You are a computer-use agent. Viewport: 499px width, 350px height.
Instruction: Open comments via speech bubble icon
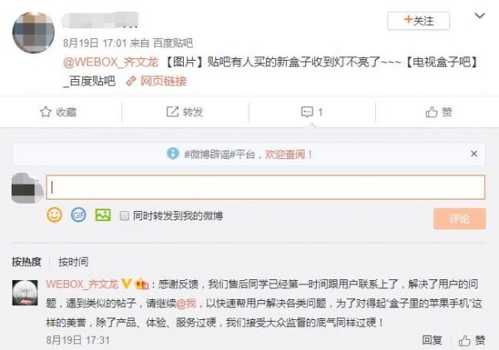307,112
